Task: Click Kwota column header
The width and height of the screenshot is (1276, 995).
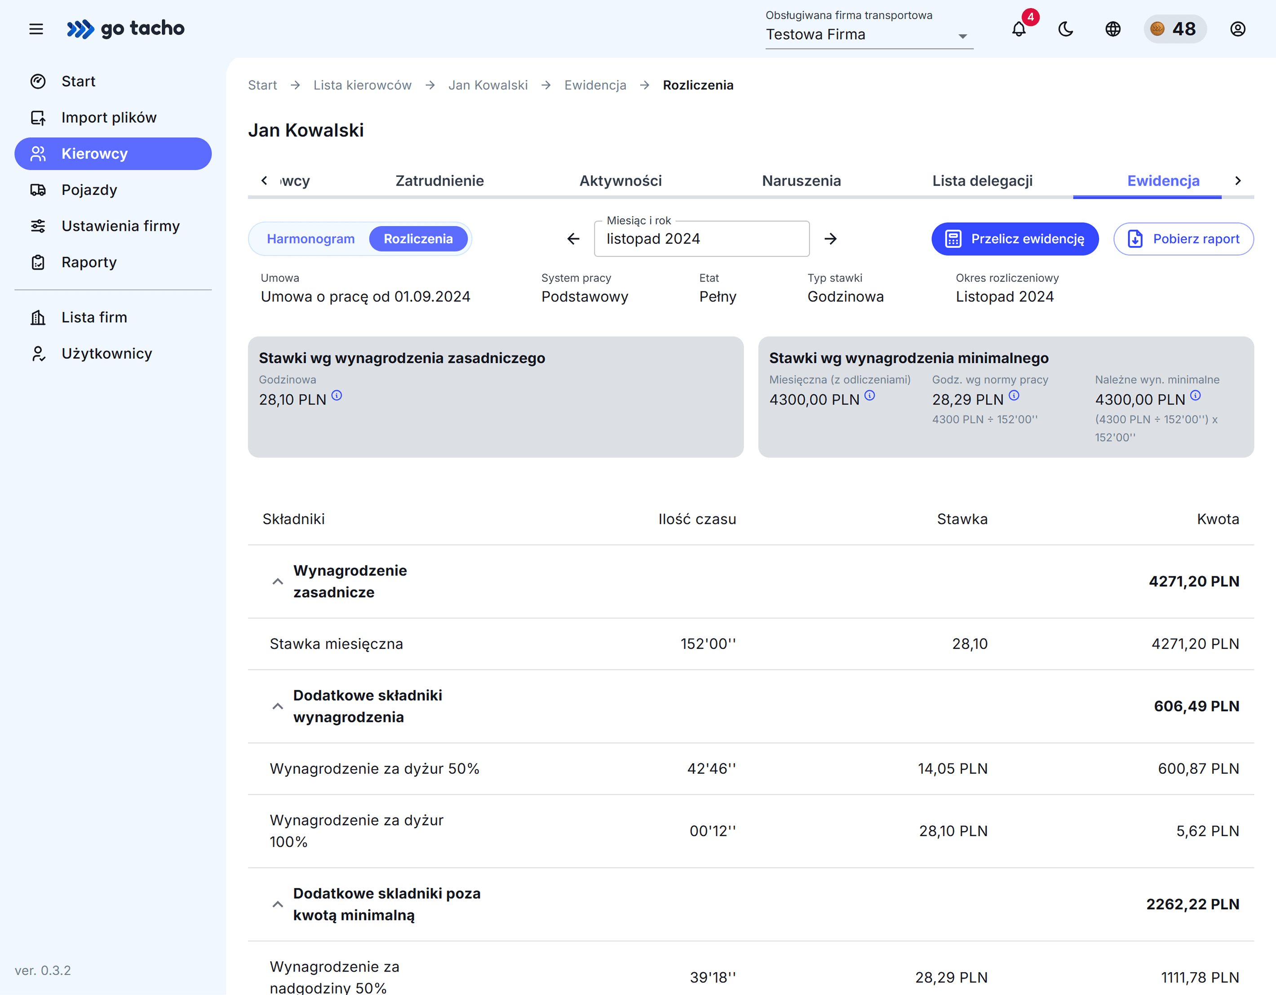Action: pos(1218,519)
